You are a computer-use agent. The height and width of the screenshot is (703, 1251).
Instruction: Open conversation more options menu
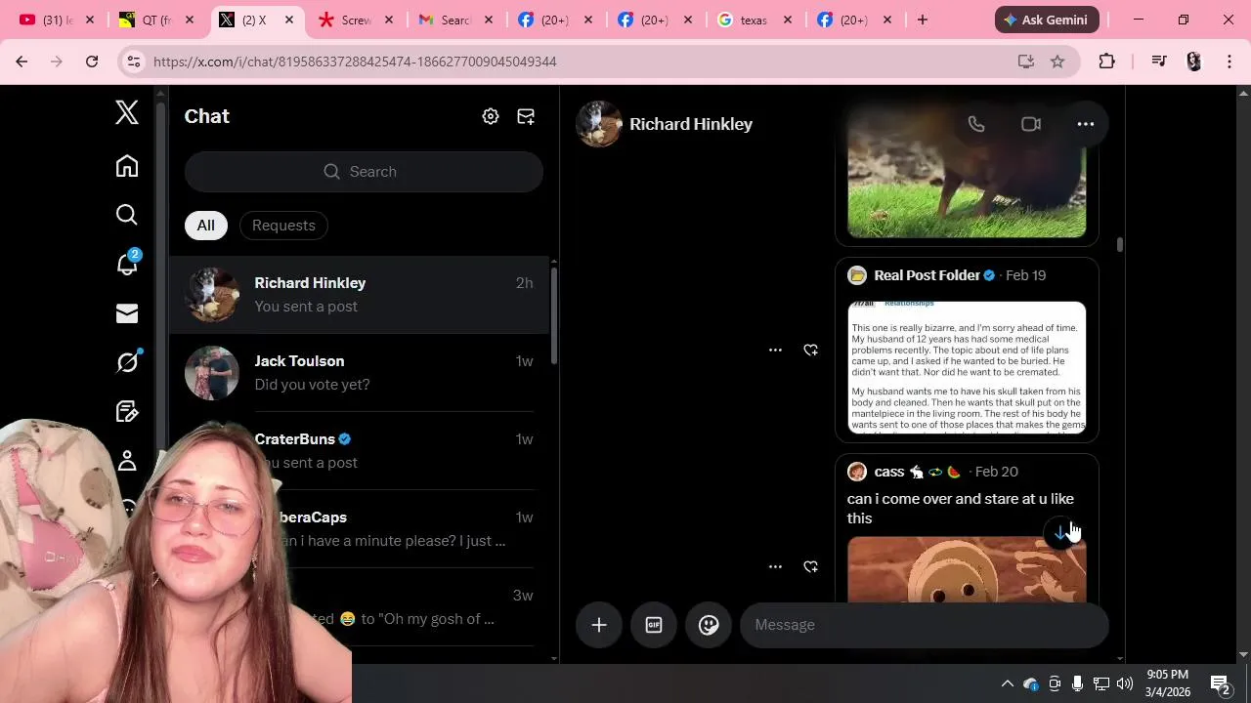(x=1086, y=124)
